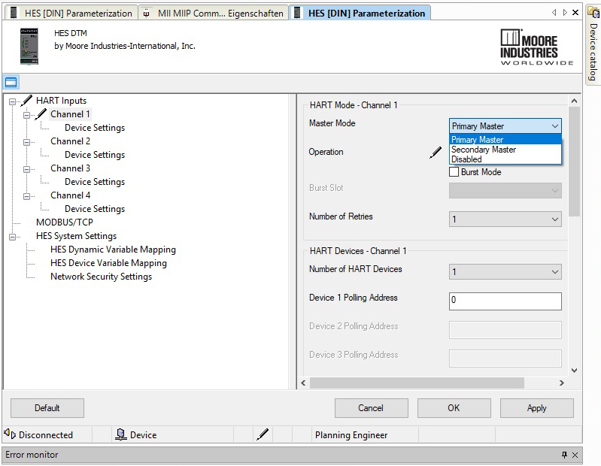601x466 pixels.
Task: Open the Number of HART Devices dropdown
Action: click(505, 272)
